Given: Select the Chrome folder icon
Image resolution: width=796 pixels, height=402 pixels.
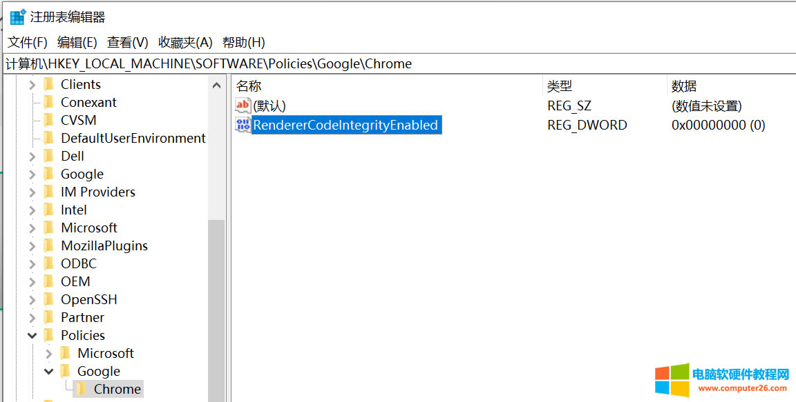Looking at the screenshot, I should [x=82, y=389].
